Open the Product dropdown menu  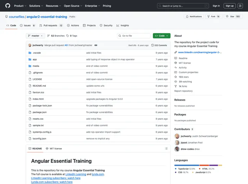tap(20, 6)
